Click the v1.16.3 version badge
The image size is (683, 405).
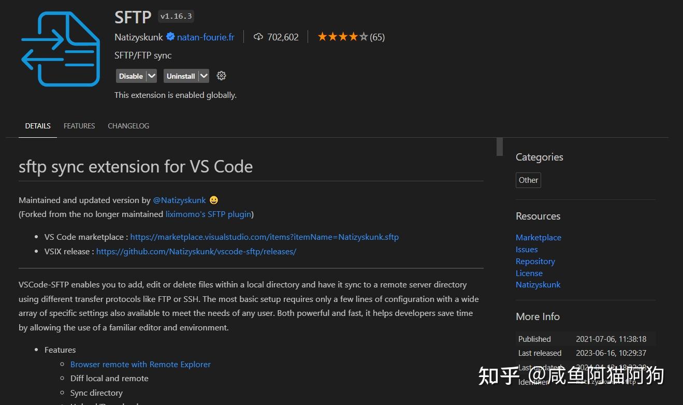click(176, 16)
